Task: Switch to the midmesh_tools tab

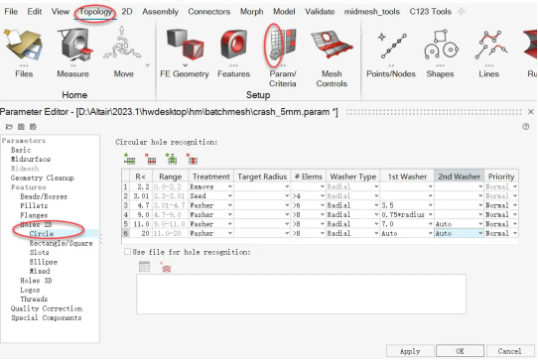Action: point(372,12)
